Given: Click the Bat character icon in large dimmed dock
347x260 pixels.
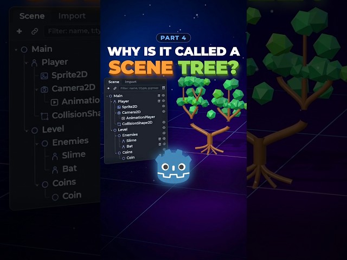Looking at the screenshot, I should (x=55, y=170).
